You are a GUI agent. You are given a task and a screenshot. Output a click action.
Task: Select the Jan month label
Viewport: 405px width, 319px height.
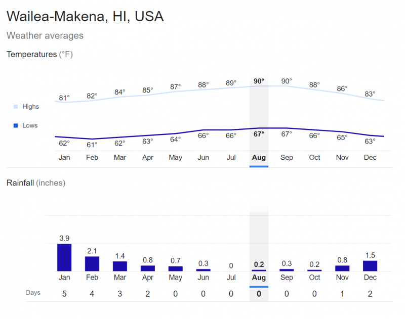(64, 157)
